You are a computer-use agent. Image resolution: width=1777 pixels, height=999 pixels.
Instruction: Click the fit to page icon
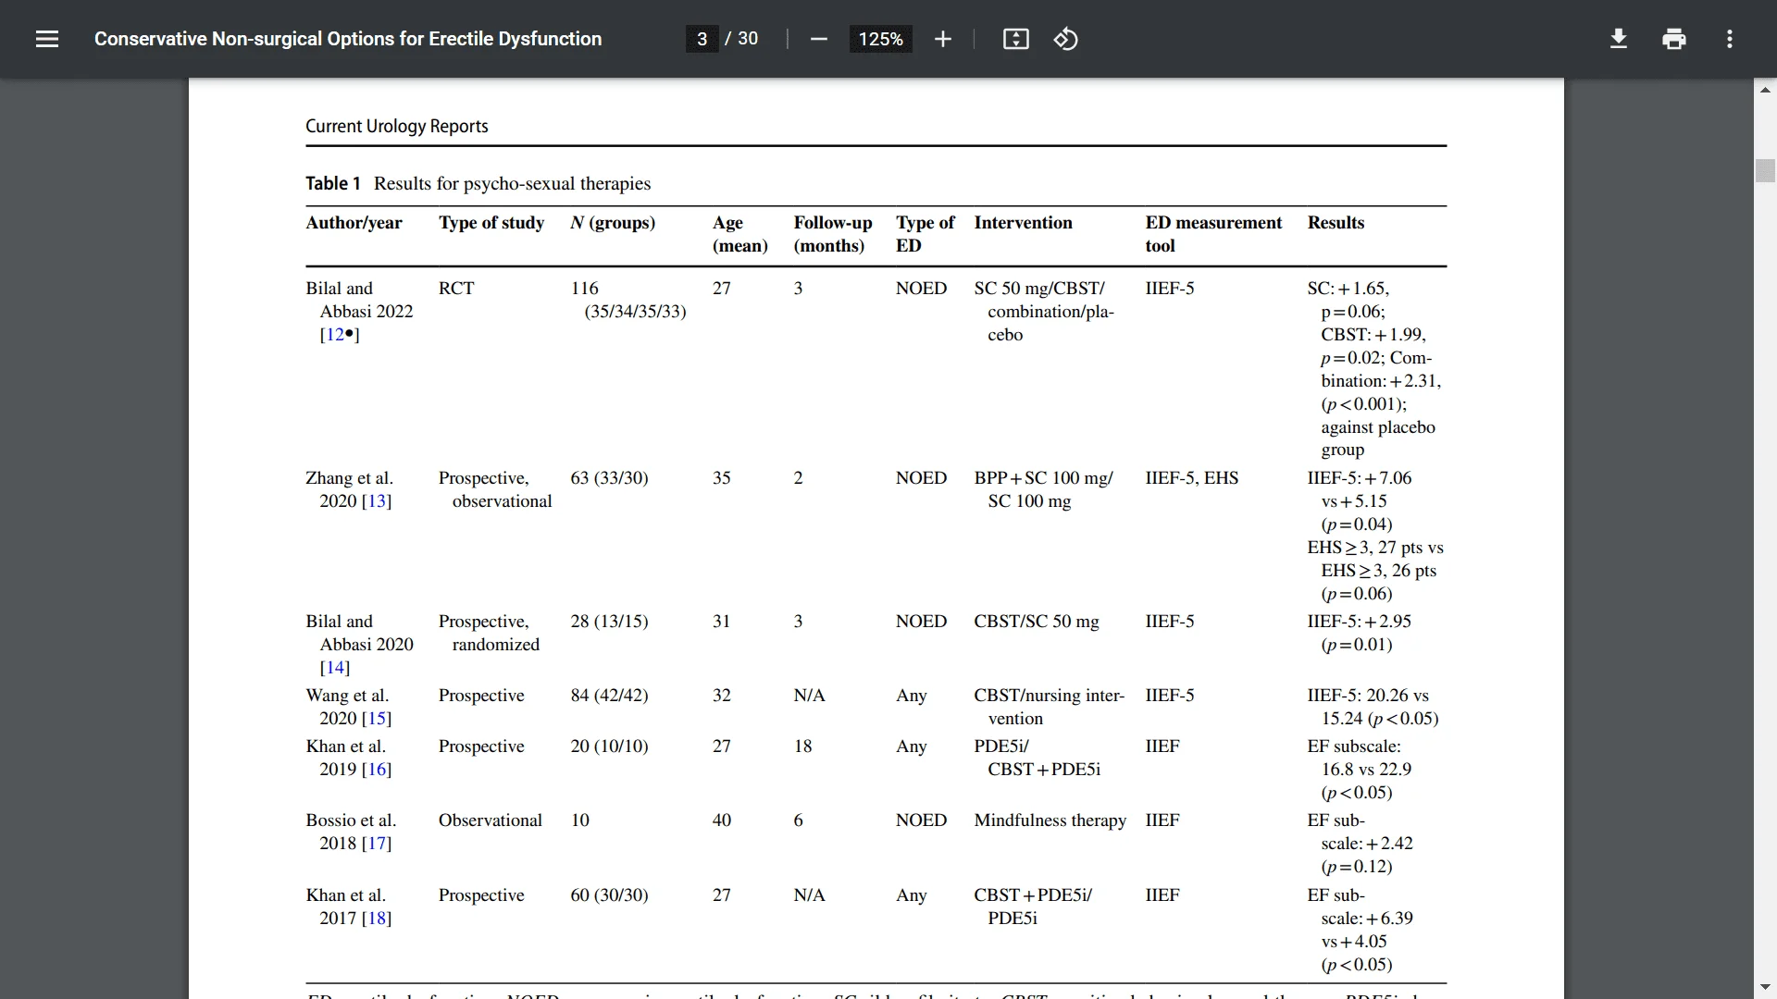pos(1015,39)
